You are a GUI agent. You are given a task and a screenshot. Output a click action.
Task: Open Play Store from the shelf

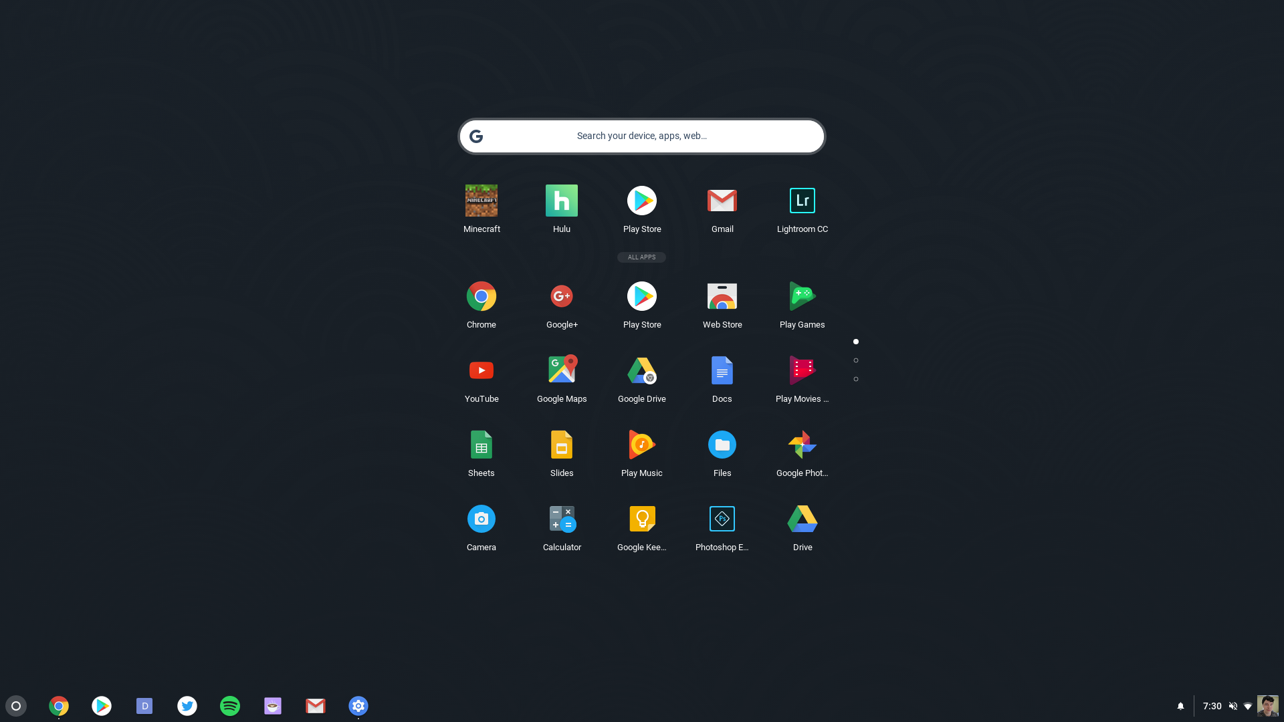102,706
